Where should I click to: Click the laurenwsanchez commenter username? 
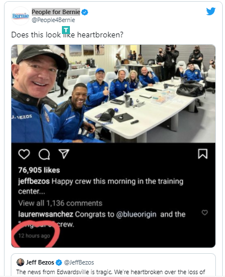tap(45, 214)
